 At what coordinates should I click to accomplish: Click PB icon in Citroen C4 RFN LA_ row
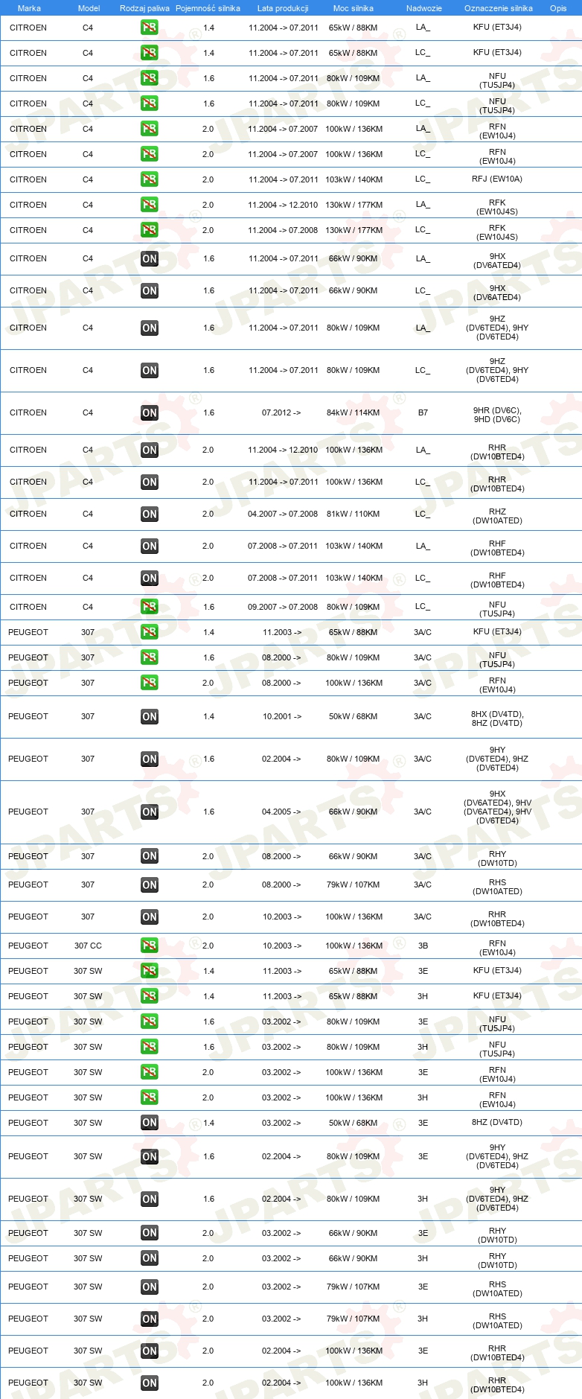pos(150,129)
